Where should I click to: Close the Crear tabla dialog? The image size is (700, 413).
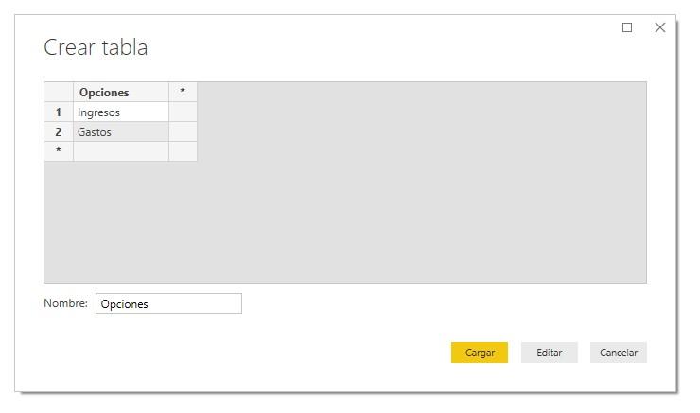coord(660,28)
